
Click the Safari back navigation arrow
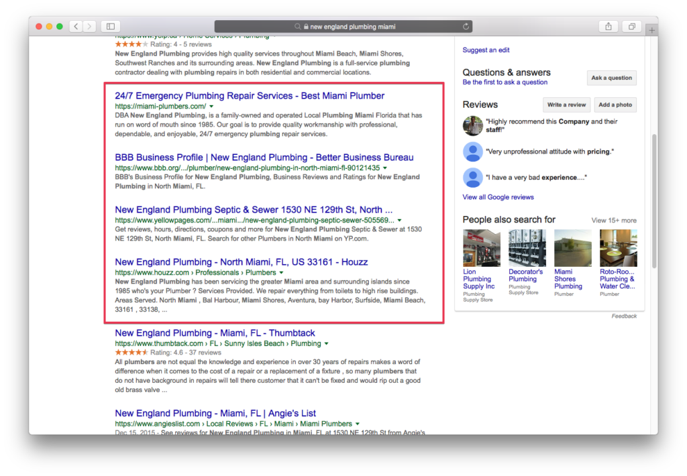[75, 26]
